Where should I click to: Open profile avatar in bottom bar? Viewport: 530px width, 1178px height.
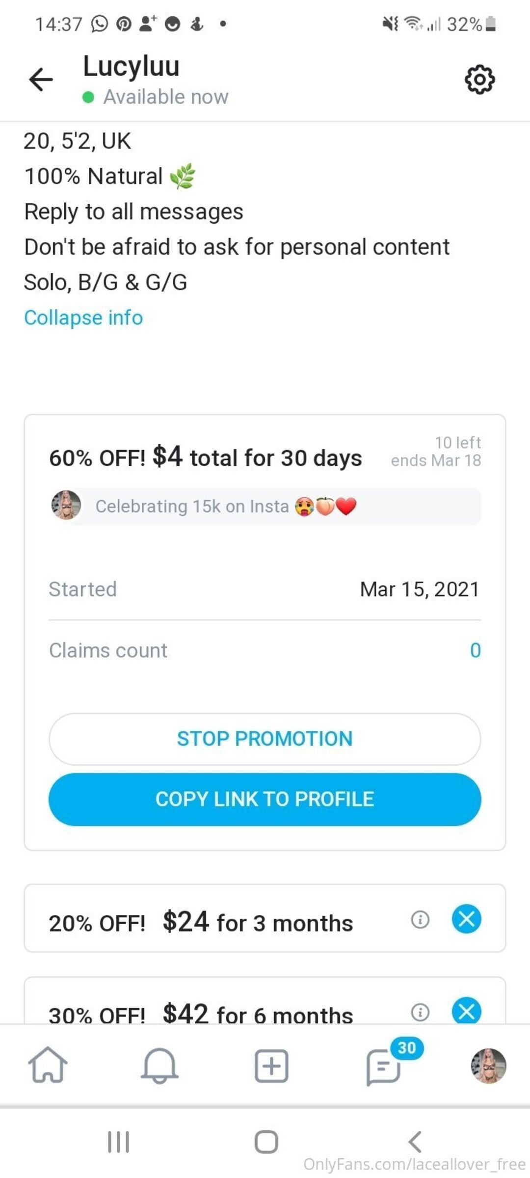click(488, 1066)
